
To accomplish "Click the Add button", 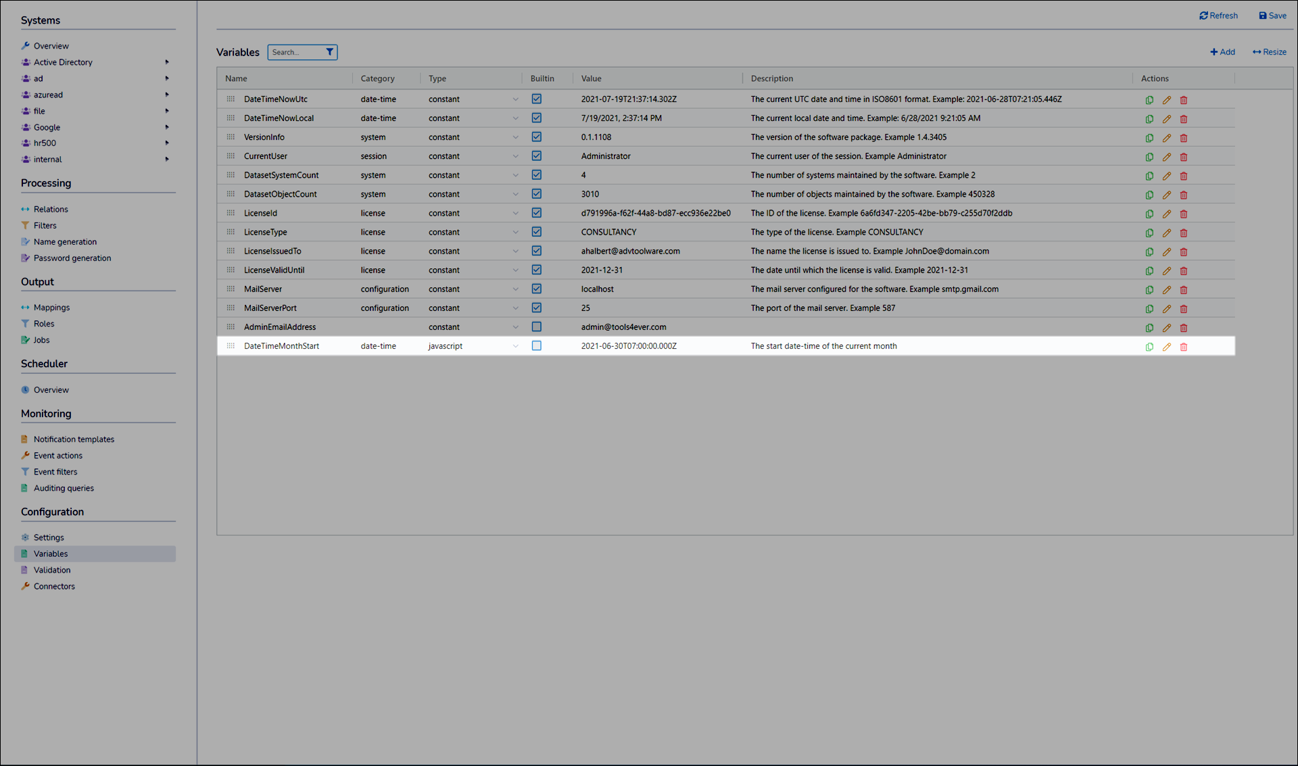I will [1222, 52].
